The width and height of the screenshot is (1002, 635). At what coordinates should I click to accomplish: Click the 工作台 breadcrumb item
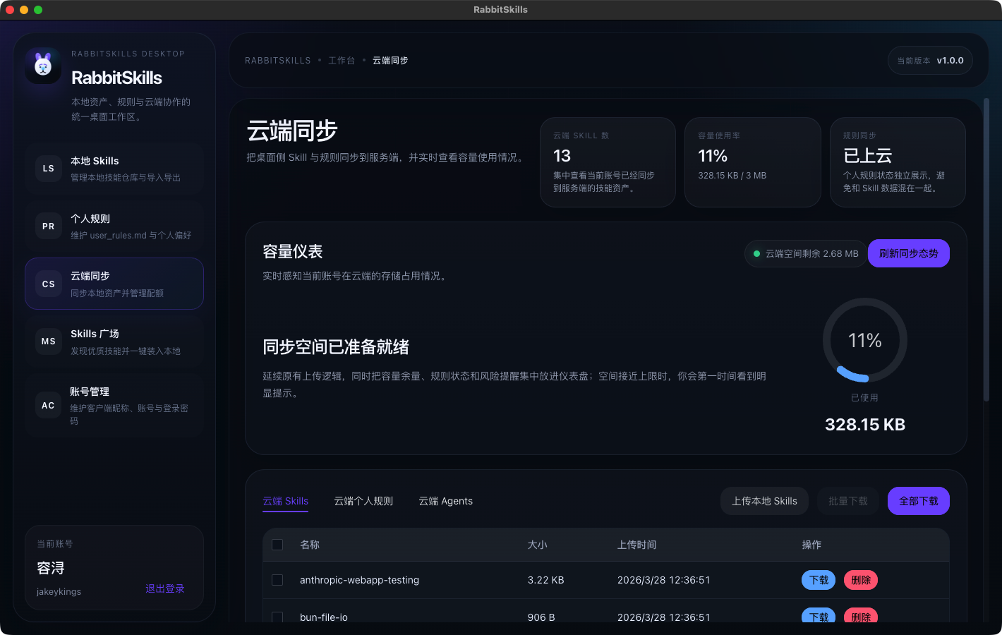click(x=342, y=61)
